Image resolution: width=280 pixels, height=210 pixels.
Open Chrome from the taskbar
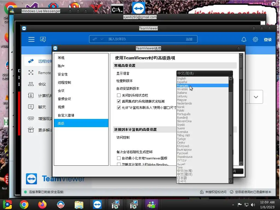click(24, 205)
